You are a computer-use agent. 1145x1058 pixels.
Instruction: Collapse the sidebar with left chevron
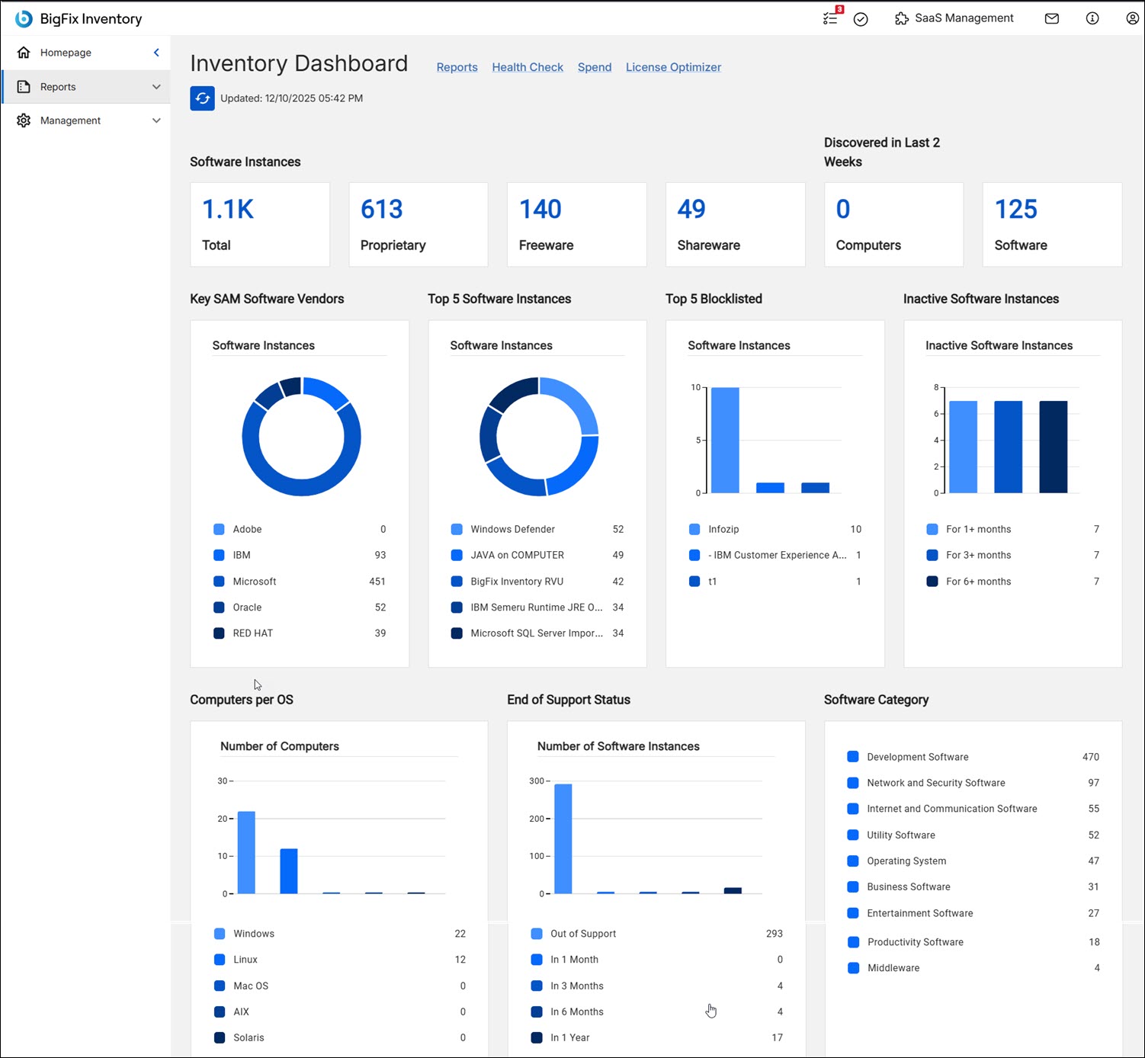(x=156, y=53)
